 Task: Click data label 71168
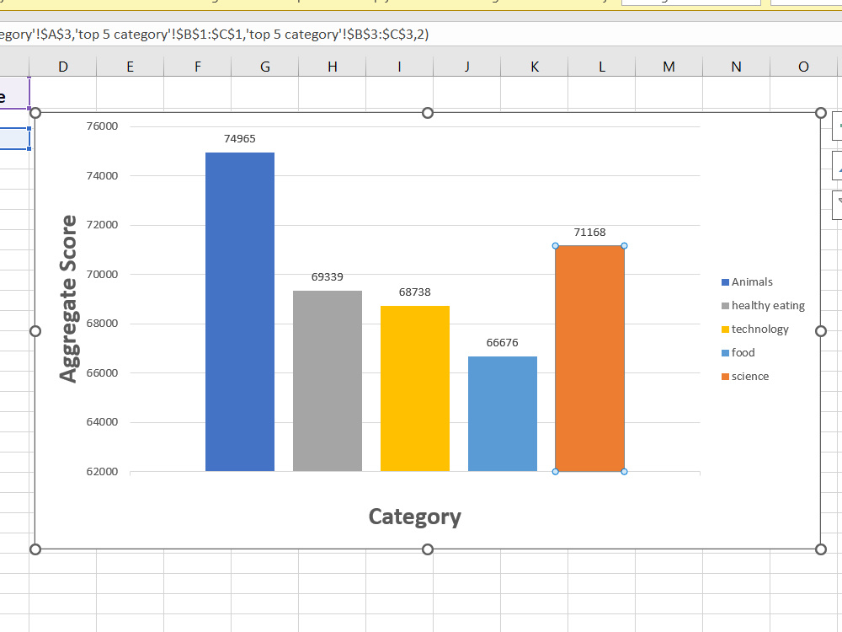coord(589,233)
